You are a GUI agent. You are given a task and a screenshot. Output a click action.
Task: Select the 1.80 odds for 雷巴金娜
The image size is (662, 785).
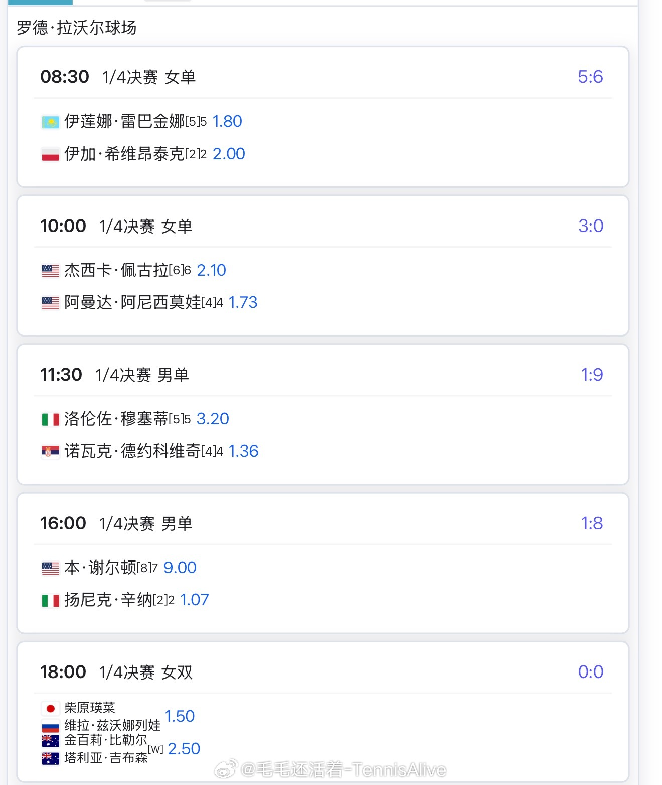click(x=227, y=121)
